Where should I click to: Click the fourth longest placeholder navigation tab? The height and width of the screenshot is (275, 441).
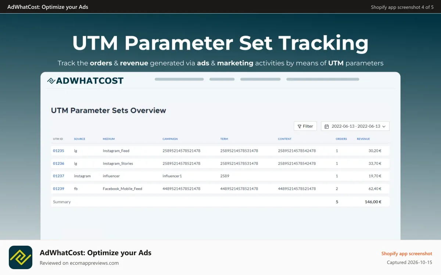tap(323, 79)
